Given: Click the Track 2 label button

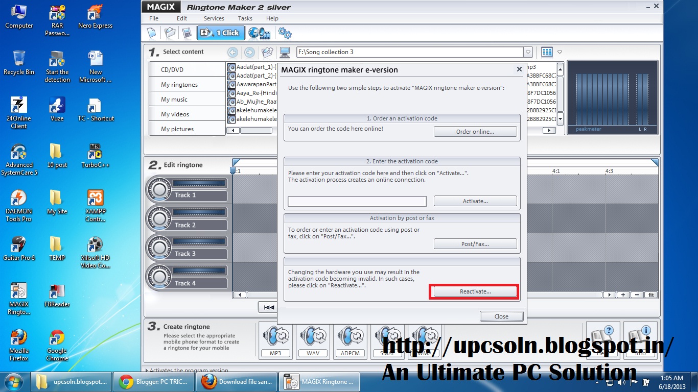Looking at the screenshot, I should (x=199, y=225).
